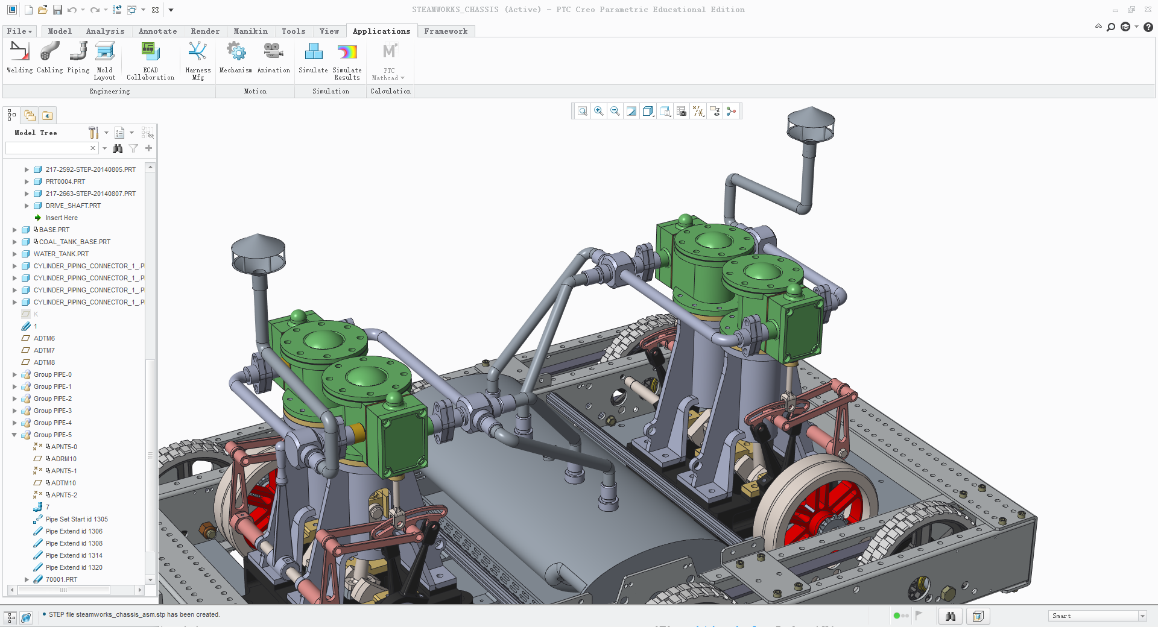Collapse the Group PIPE-5 node
1158x627 pixels.
pyautogui.click(x=14, y=435)
